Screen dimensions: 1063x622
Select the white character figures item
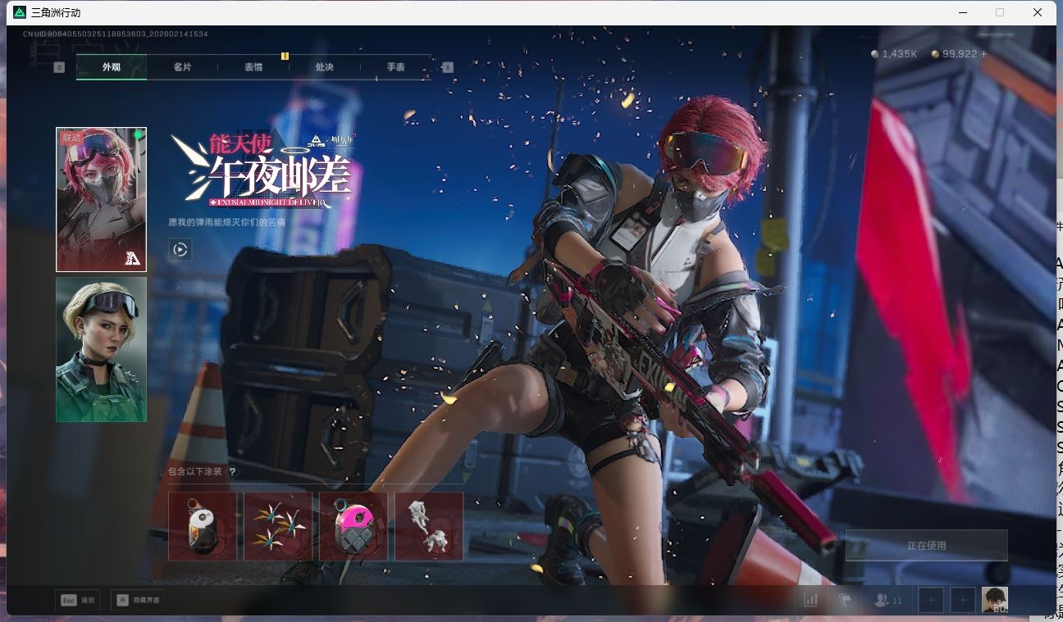[429, 526]
